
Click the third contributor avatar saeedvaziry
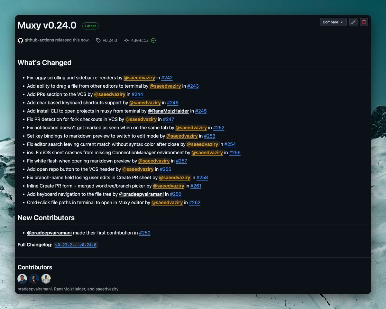[46, 279]
